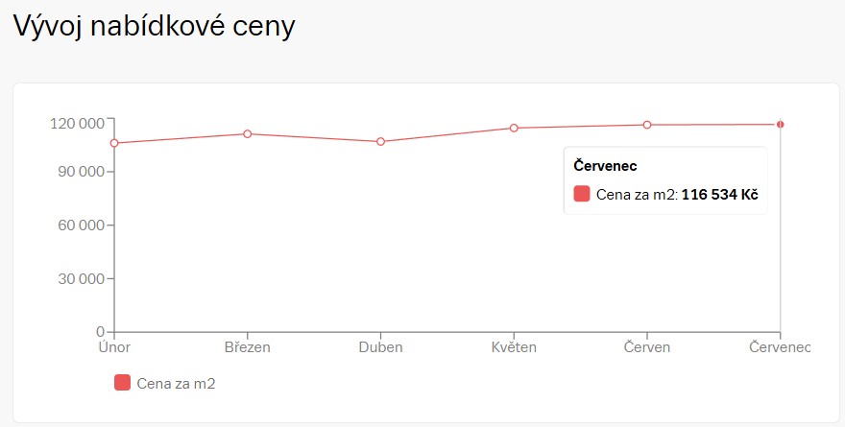Select the Duben data point on chart

(380, 142)
